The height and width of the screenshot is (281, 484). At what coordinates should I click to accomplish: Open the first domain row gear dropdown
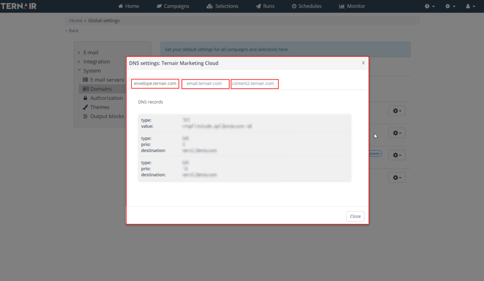click(x=397, y=111)
